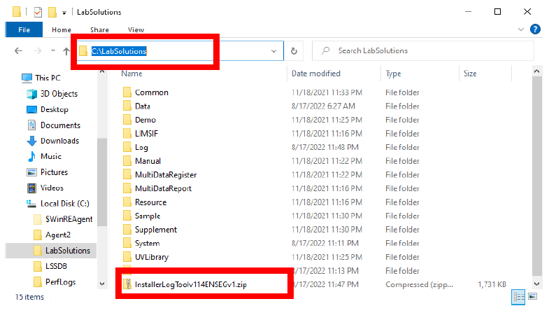Select the PerfLogs folder in tree
549x320 pixels.
(x=55, y=282)
